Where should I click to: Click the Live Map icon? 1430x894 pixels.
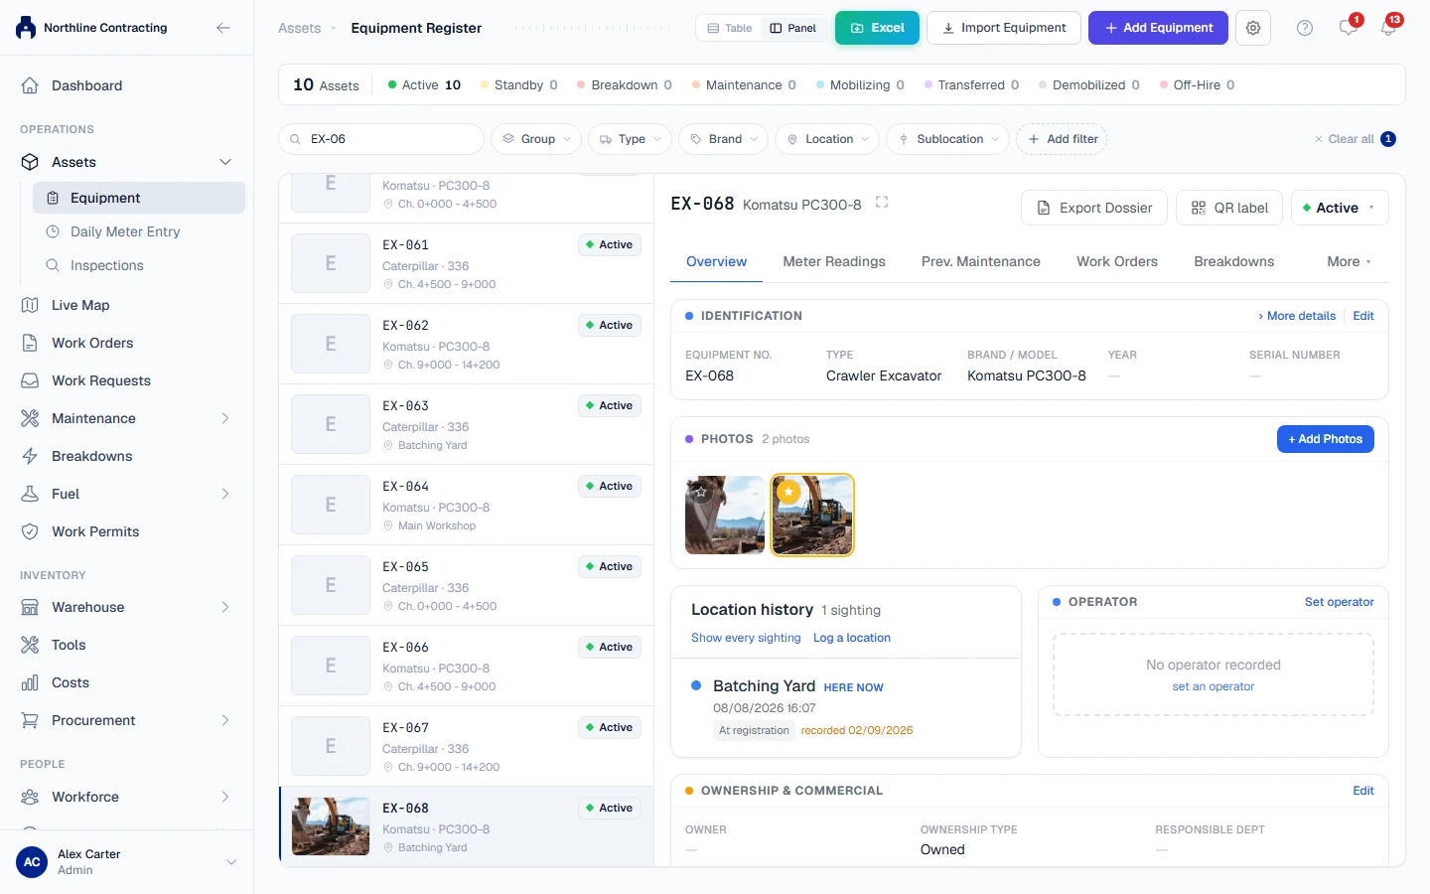[x=30, y=305]
